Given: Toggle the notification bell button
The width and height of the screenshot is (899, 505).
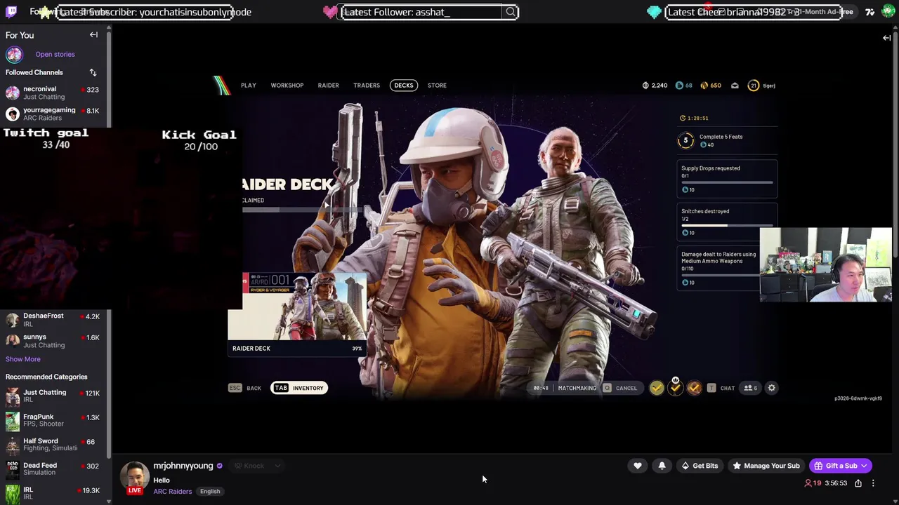Looking at the screenshot, I should 662,466.
